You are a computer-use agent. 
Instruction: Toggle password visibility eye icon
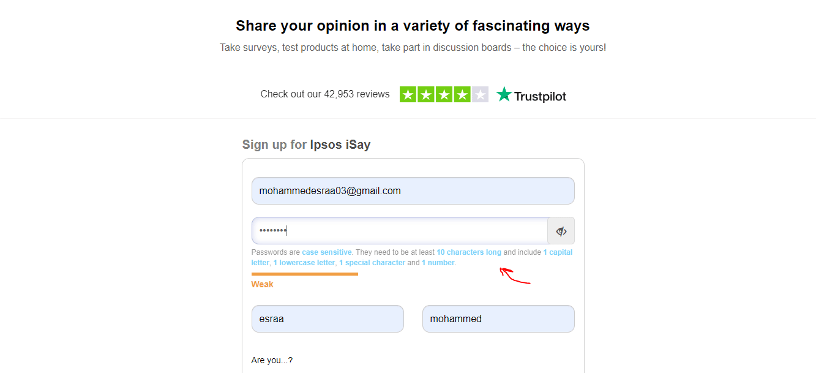[561, 231]
